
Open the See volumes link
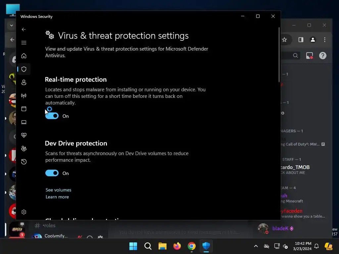[x=58, y=190]
